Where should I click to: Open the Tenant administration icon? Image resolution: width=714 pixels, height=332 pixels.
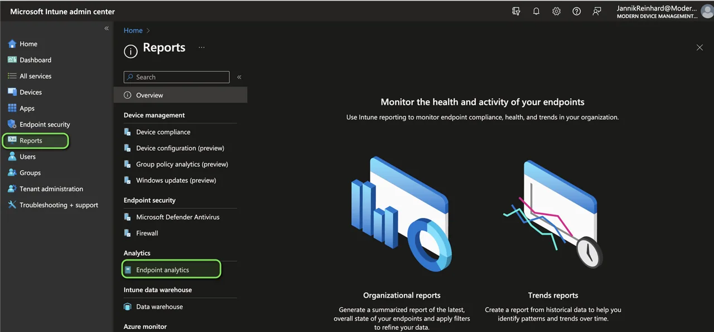click(x=12, y=189)
